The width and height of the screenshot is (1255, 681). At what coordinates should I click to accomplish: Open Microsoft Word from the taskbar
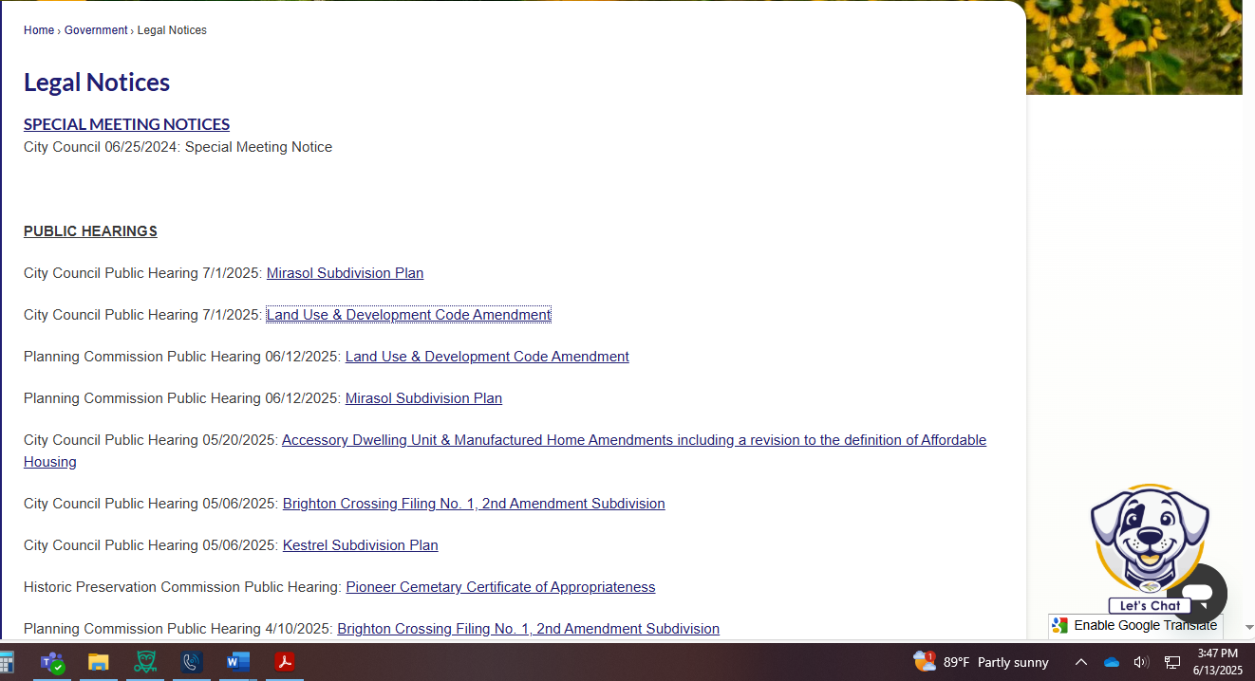(238, 662)
